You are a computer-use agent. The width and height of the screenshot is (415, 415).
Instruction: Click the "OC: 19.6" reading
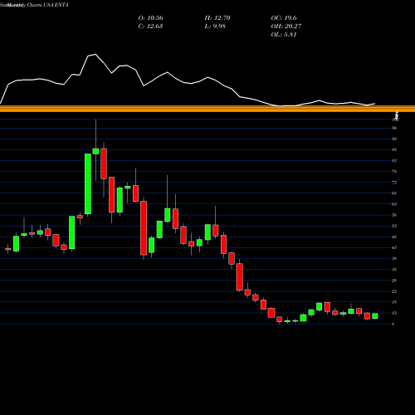point(284,18)
